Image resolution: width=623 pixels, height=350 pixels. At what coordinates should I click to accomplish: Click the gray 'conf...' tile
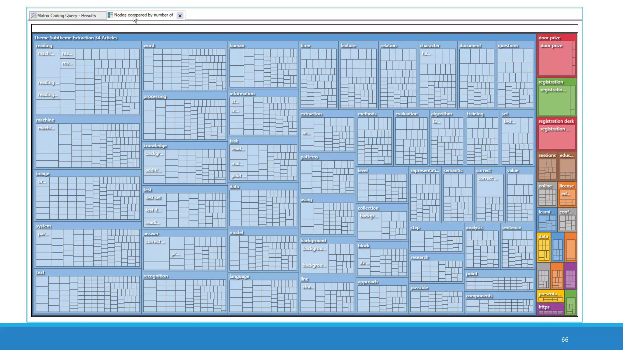pos(567,219)
